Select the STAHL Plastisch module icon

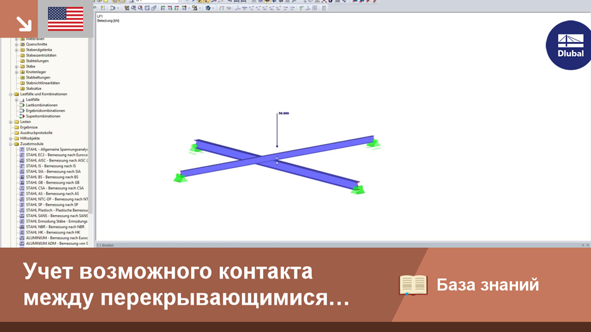(x=21, y=211)
